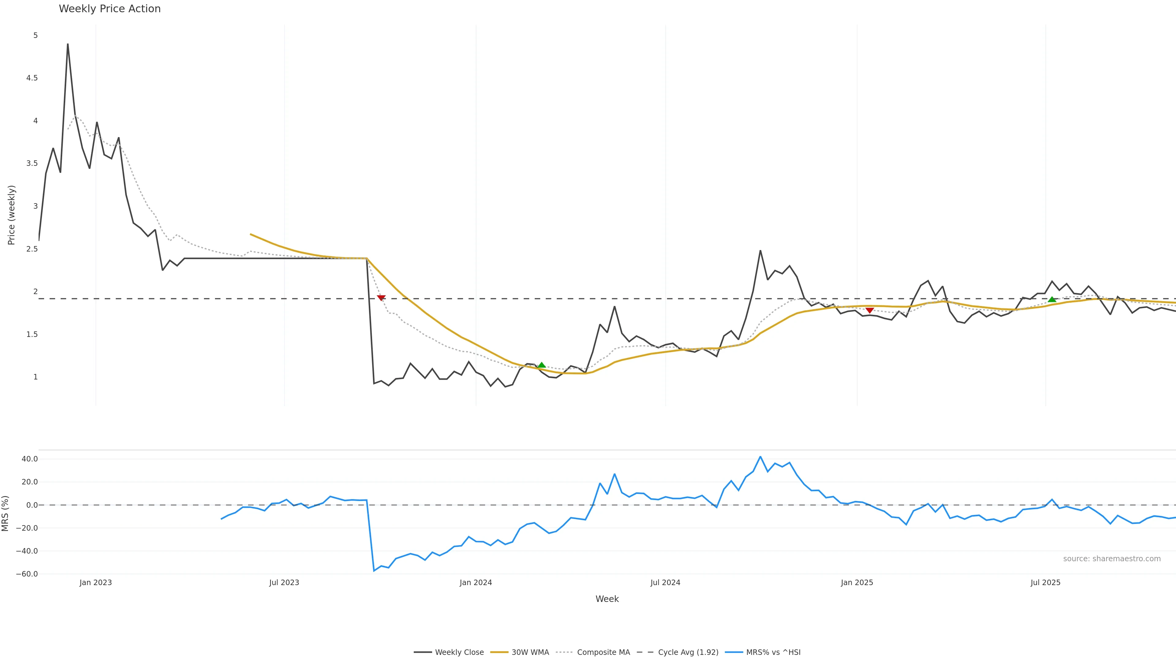Click the dotted Composite MA legend line sample
Screen dimensions: 1176x661
pos(565,652)
